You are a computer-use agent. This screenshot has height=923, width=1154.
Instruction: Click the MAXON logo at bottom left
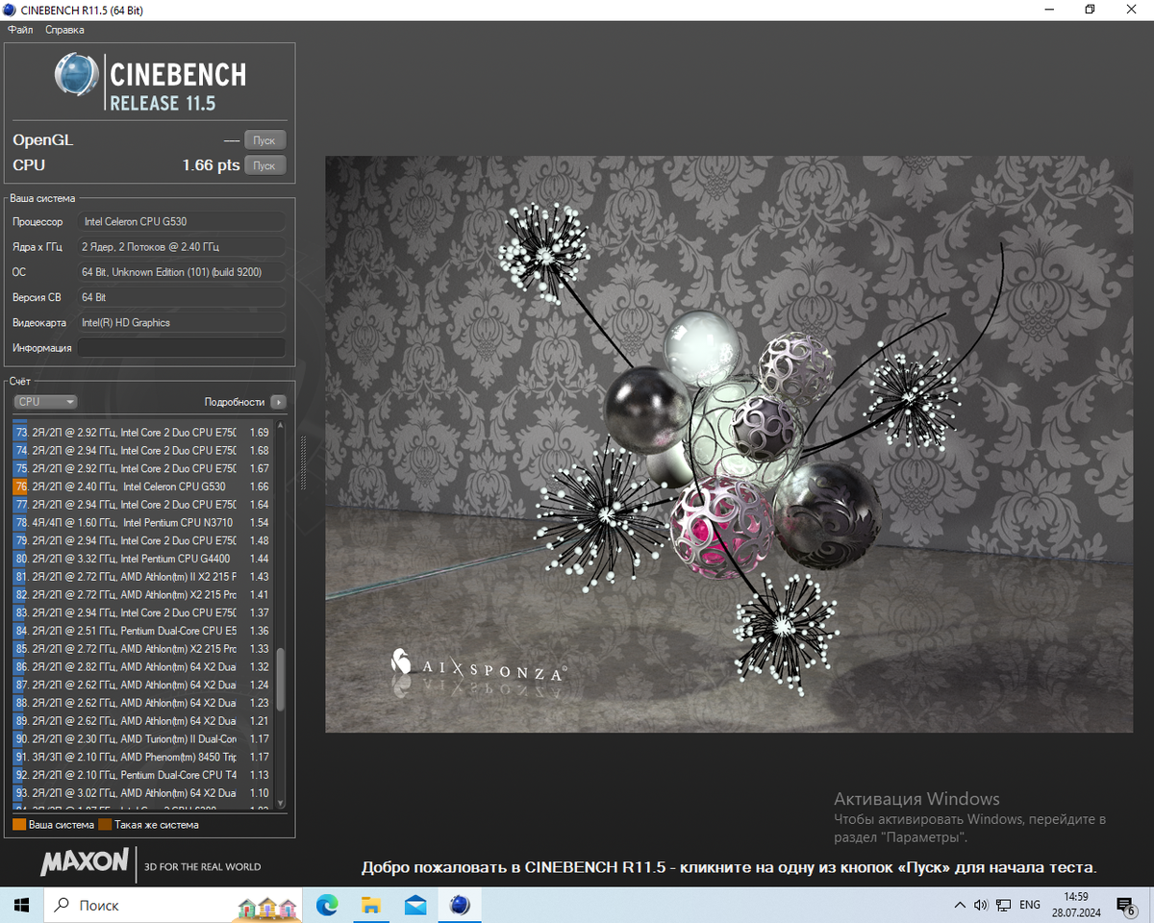click(85, 861)
